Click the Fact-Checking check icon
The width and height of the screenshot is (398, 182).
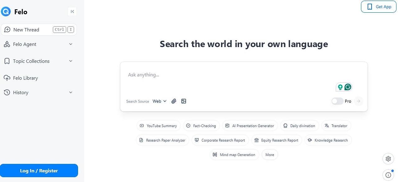[188, 126]
